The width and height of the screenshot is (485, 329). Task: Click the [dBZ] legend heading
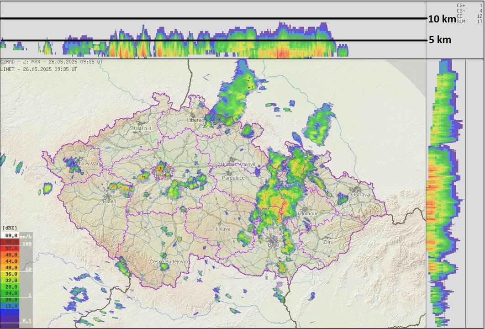pos(10,228)
